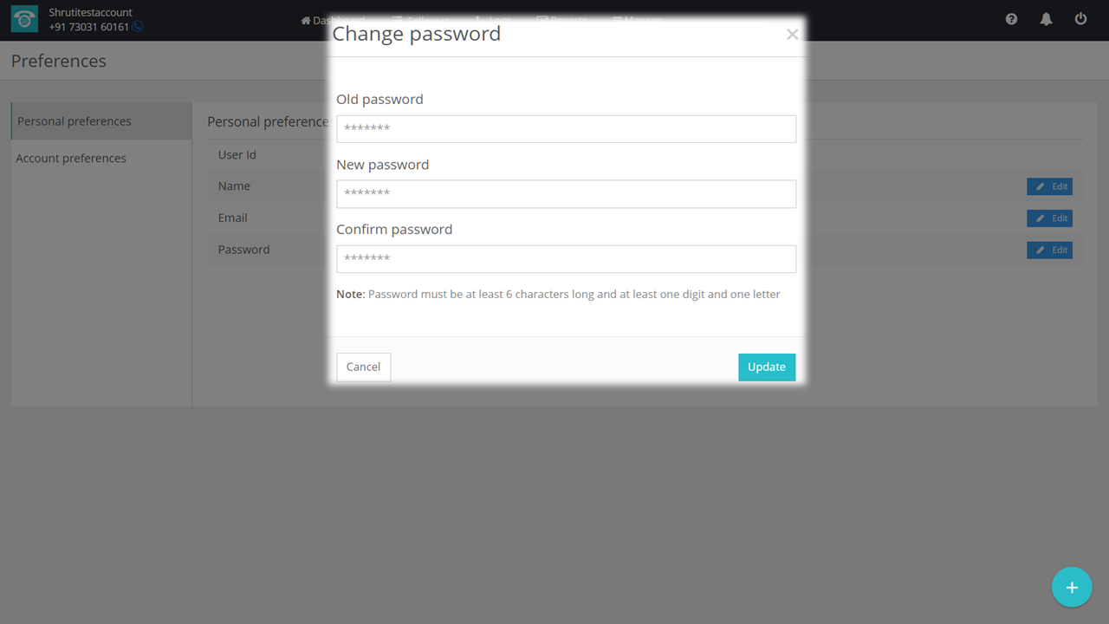Click the phone number +91 73031 60161

[x=88, y=27]
